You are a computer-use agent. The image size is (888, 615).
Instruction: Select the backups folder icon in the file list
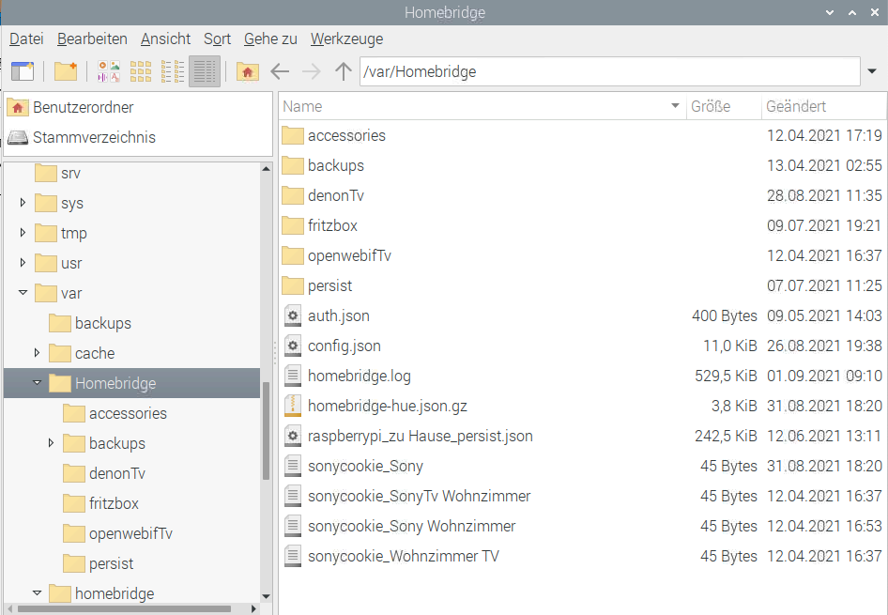[x=293, y=165]
